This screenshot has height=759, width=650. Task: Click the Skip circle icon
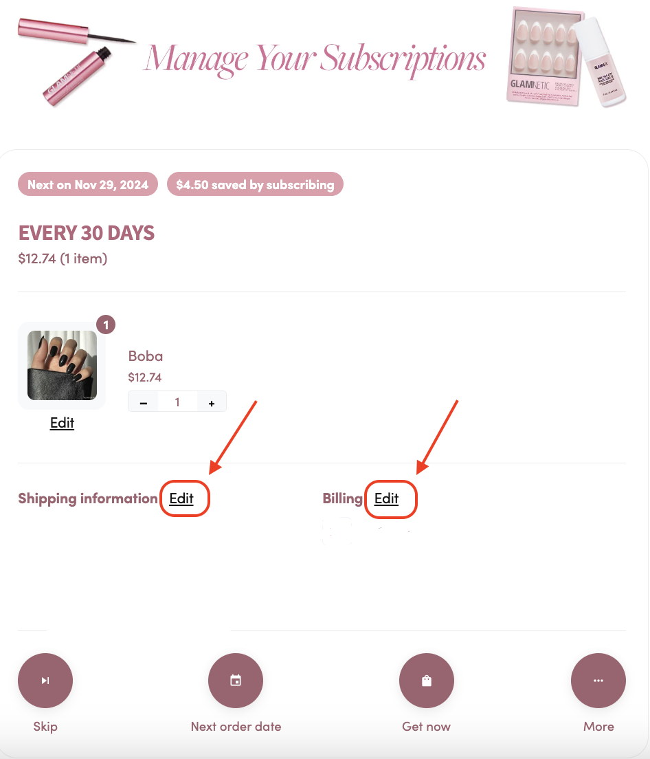tap(45, 681)
